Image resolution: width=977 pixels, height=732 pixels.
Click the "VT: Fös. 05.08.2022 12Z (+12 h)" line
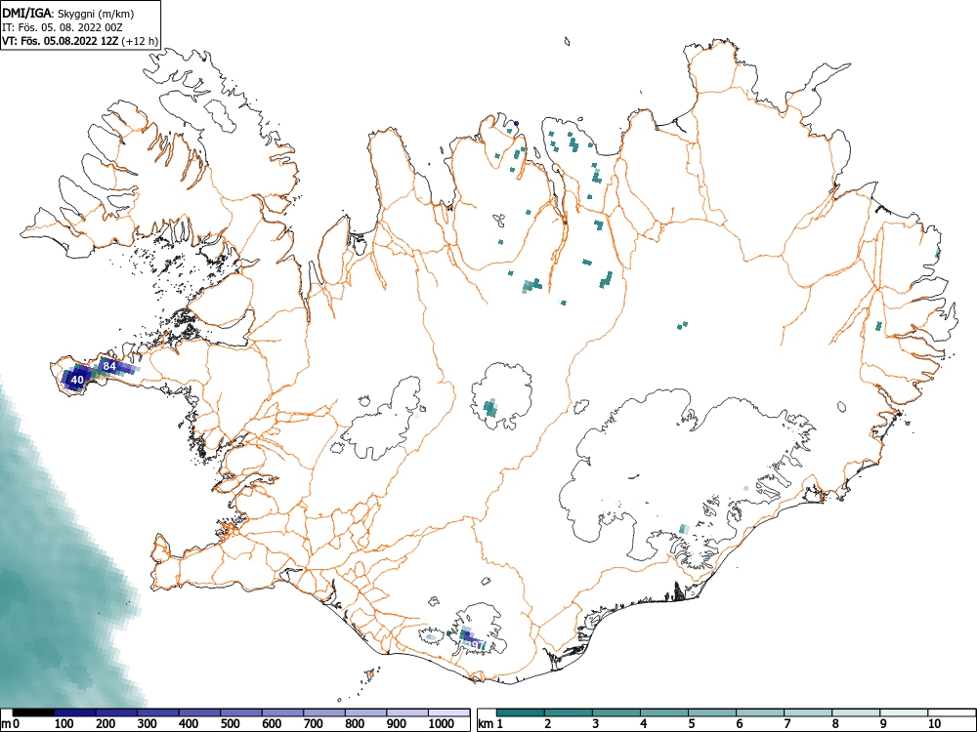pos(80,41)
